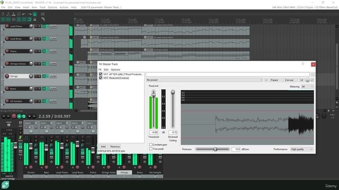Click the Brickwall Ceiling slider handle
339x190 pixels.
(x=173, y=92)
